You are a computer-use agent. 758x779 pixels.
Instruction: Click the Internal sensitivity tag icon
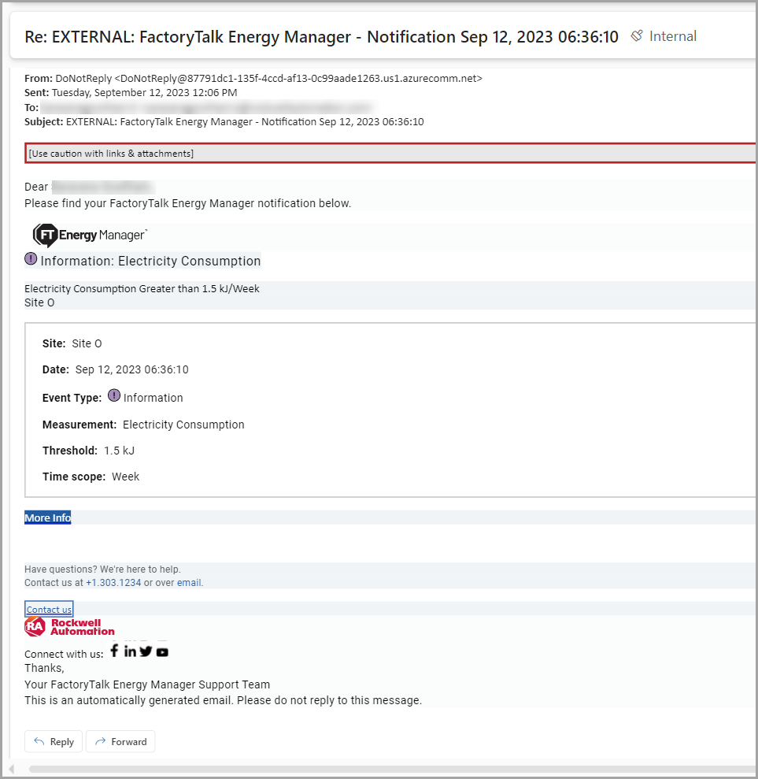[635, 35]
